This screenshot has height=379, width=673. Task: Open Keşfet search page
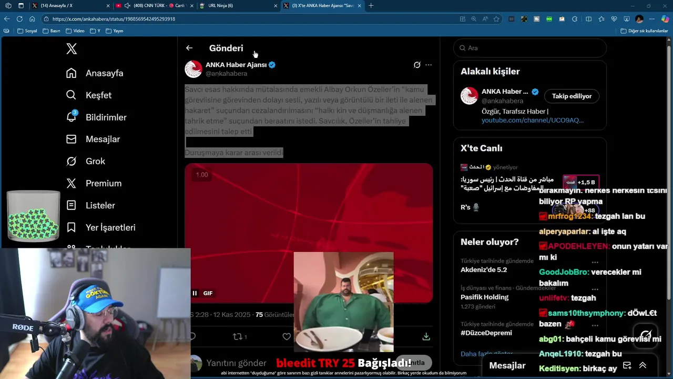point(89,95)
